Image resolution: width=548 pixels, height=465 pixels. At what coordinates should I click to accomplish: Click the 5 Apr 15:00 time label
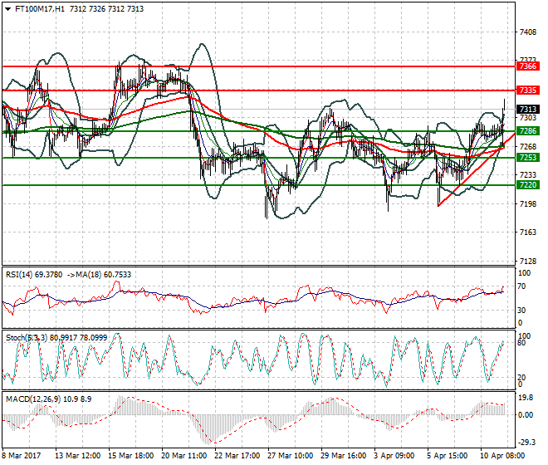point(447,456)
